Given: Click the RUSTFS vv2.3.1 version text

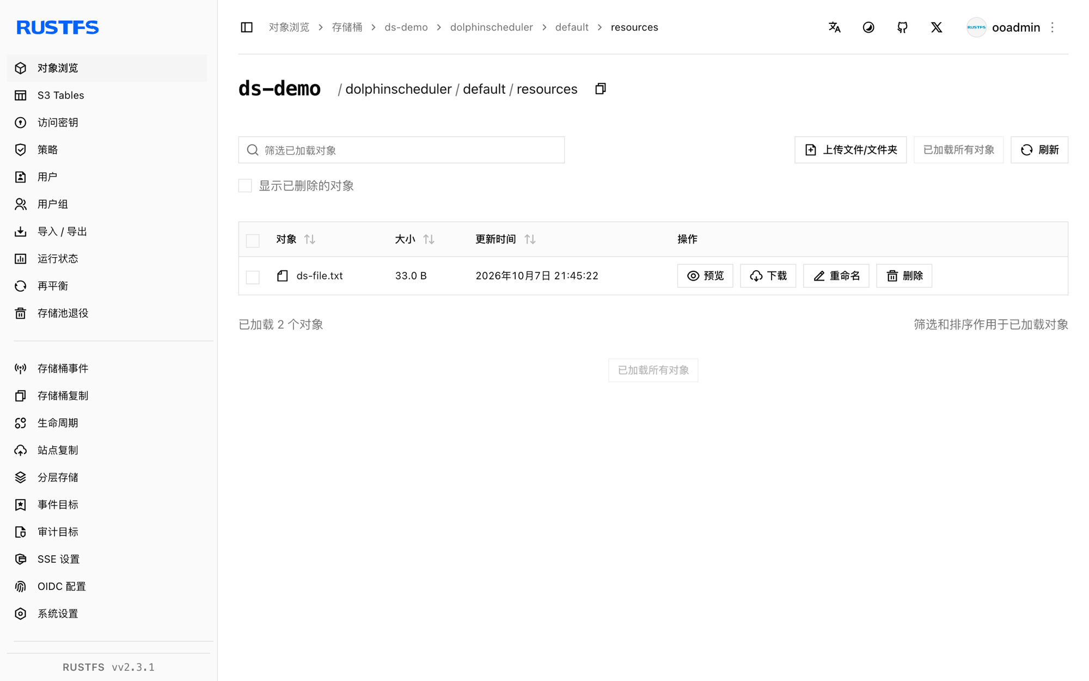Looking at the screenshot, I should tap(109, 667).
